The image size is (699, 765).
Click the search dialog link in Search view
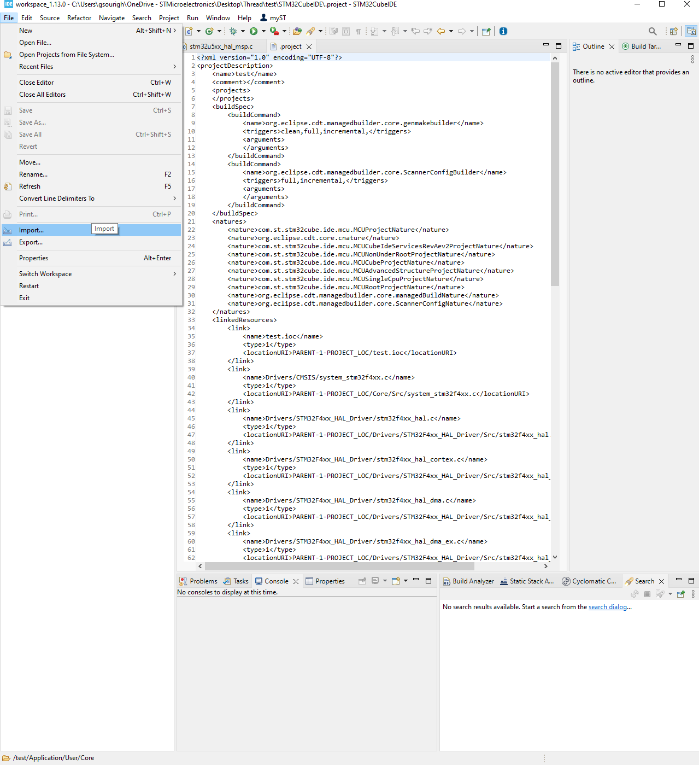point(607,606)
